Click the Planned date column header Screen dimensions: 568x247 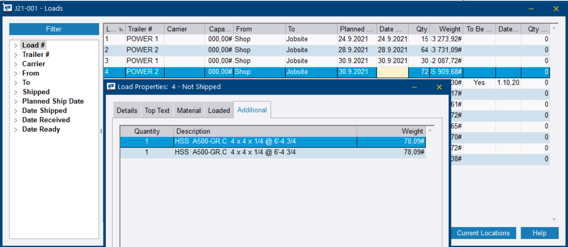click(357, 29)
